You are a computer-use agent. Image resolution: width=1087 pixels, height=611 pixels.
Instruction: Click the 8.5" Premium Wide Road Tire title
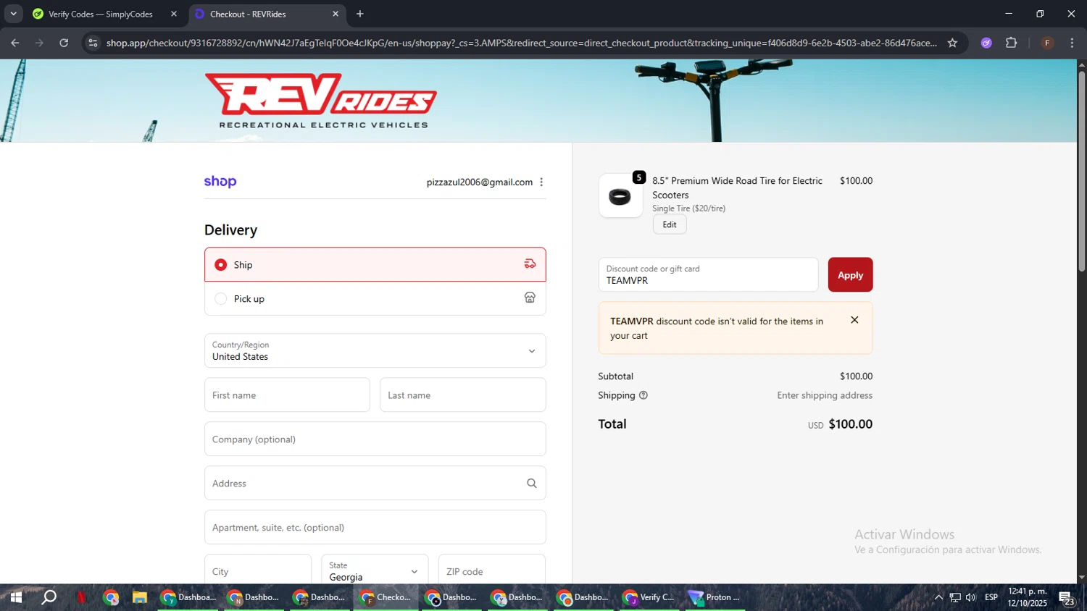point(737,187)
